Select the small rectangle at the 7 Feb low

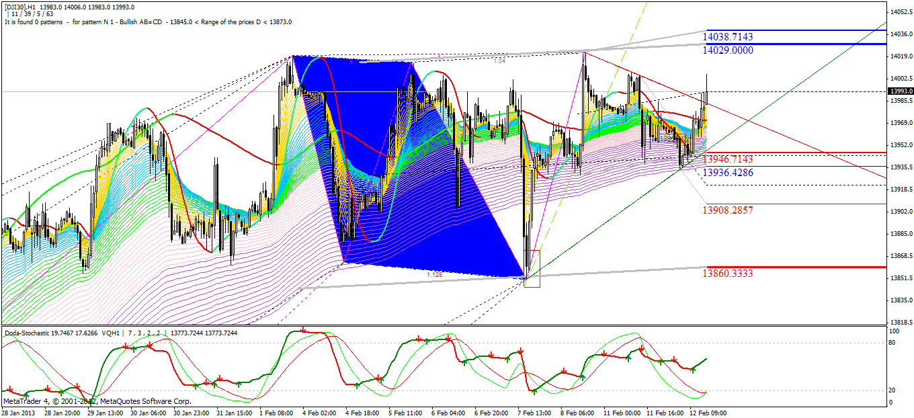pos(532,269)
